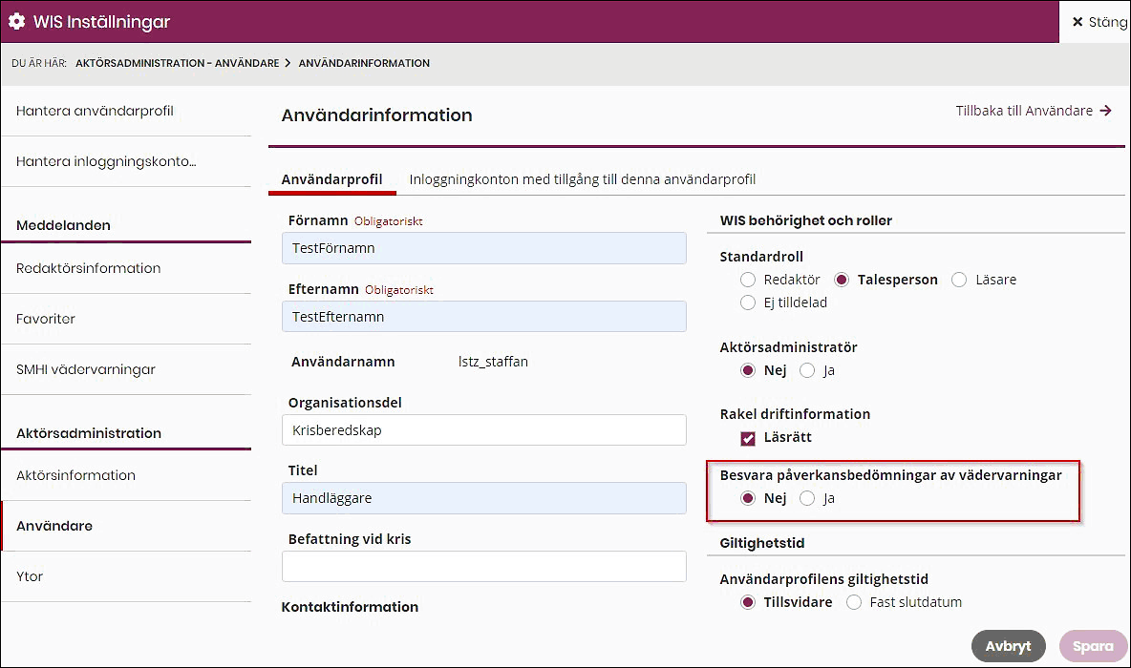The width and height of the screenshot is (1131, 668).
Task: Open Hantera användarprofil in the sidebar
Action: coord(96,111)
